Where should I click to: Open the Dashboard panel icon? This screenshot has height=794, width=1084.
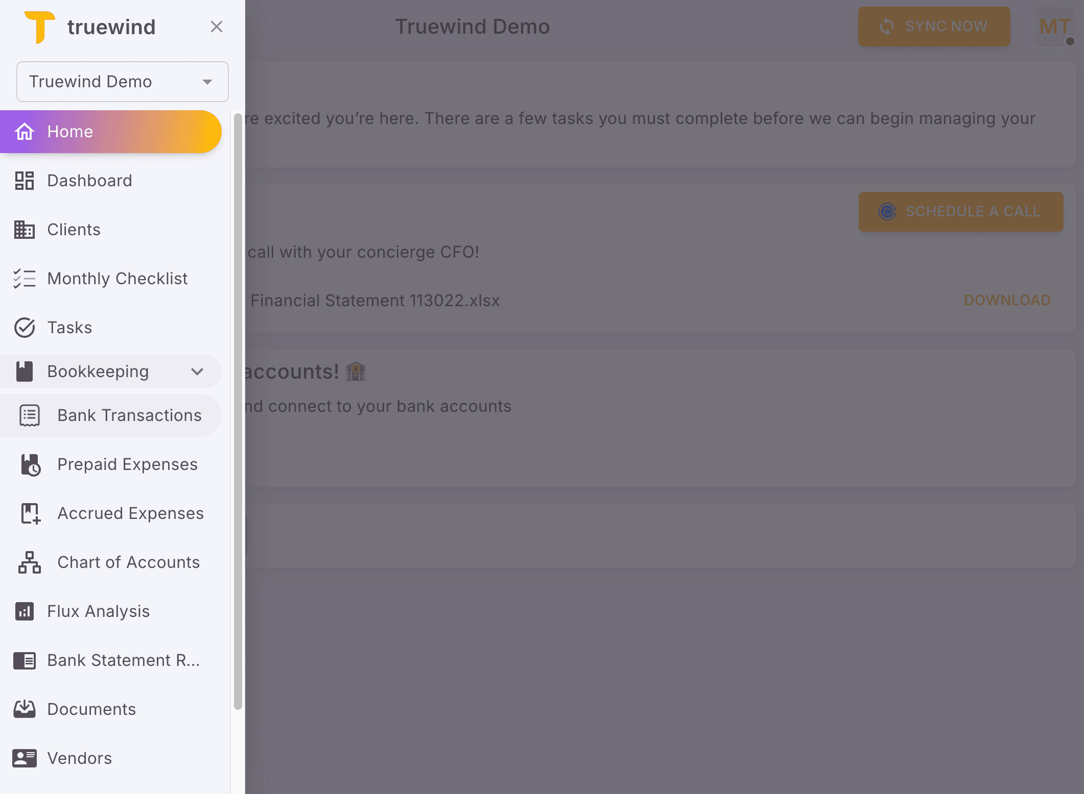(24, 180)
